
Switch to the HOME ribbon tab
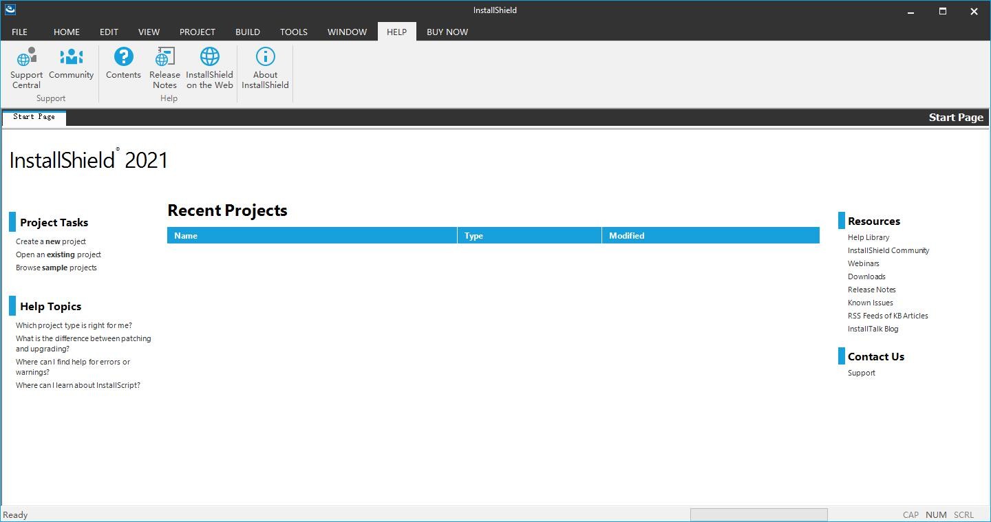pos(67,32)
